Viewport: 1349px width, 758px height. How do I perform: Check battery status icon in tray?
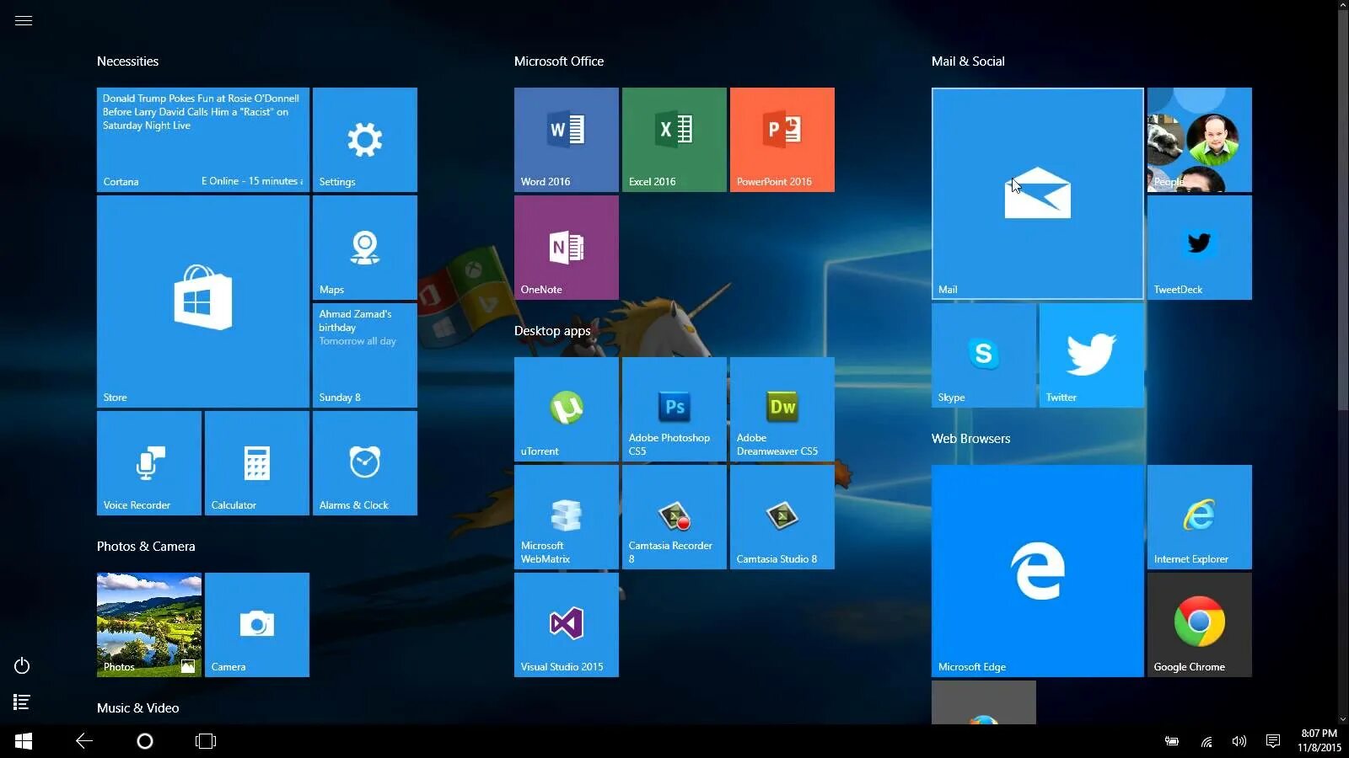pyautogui.click(x=1172, y=741)
